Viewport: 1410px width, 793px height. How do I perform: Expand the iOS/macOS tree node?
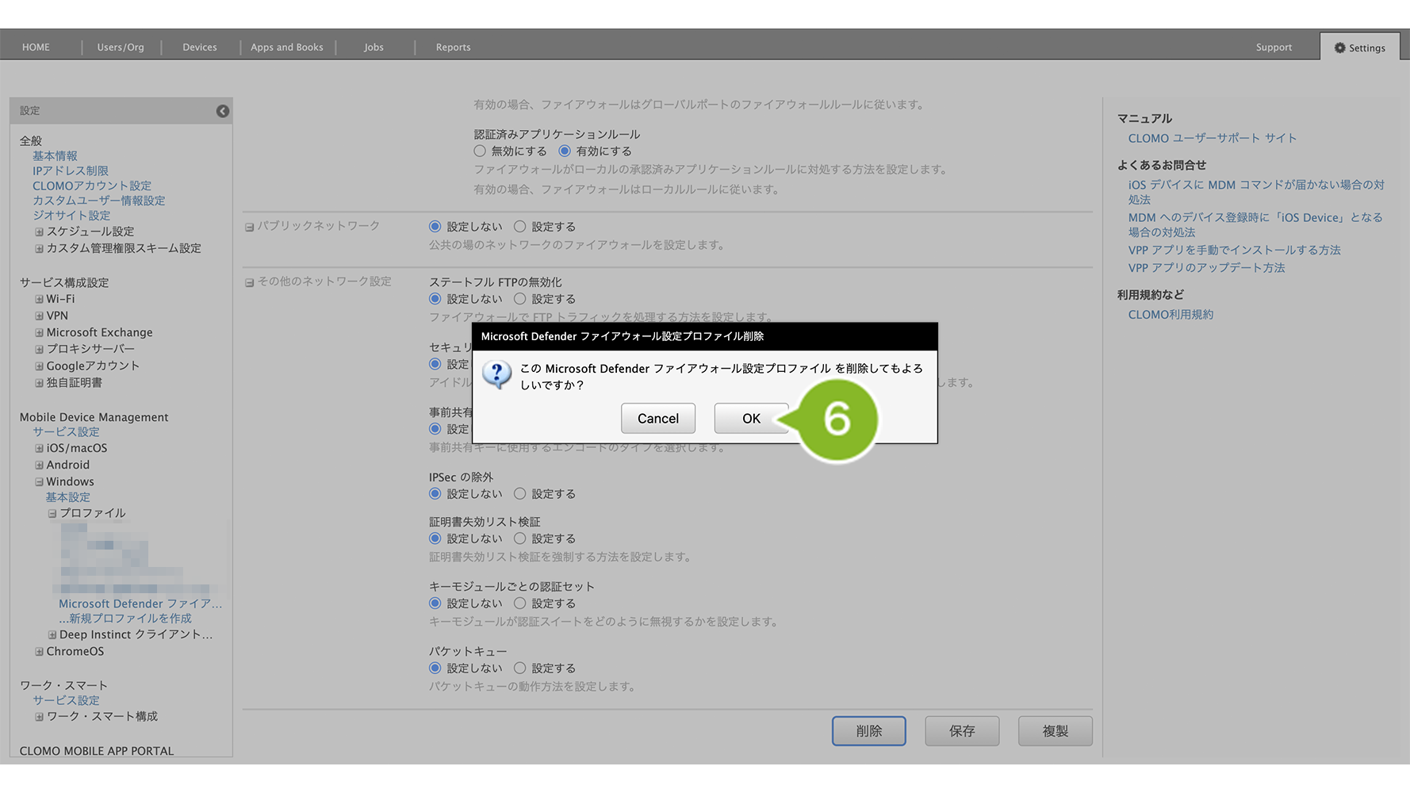tap(39, 449)
